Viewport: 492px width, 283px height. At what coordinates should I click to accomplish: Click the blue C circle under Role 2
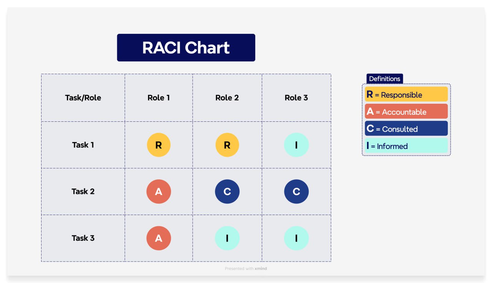(x=227, y=191)
